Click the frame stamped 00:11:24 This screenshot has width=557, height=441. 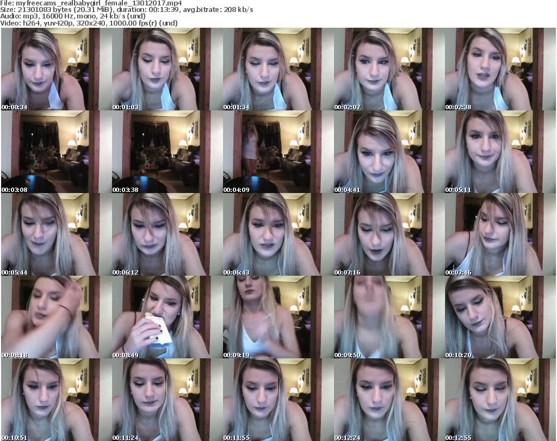pyautogui.click(x=167, y=400)
